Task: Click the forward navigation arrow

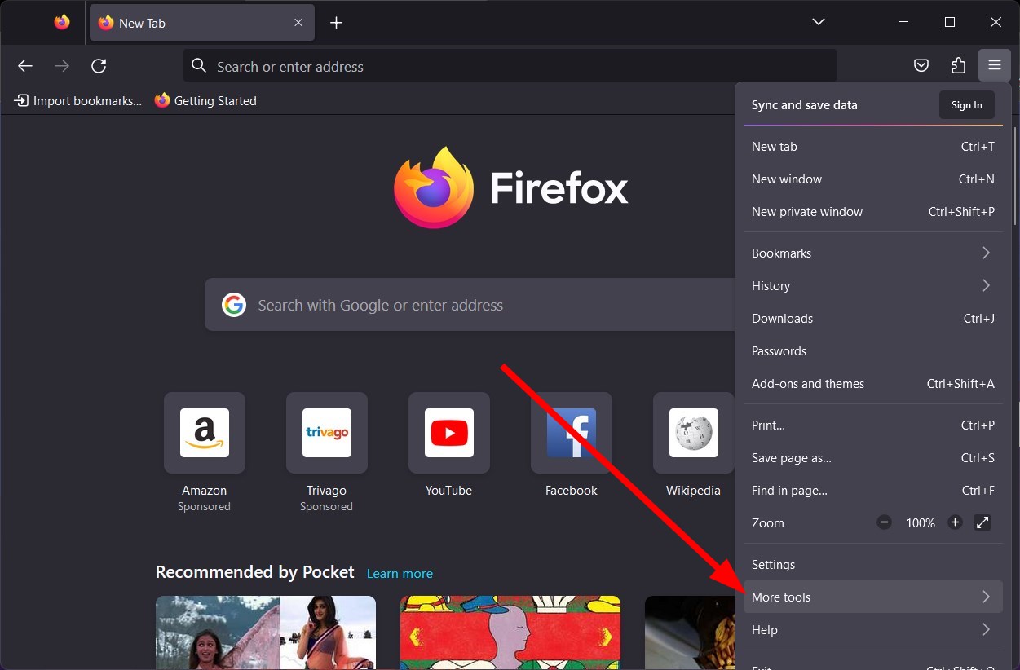Action: (x=62, y=66)
